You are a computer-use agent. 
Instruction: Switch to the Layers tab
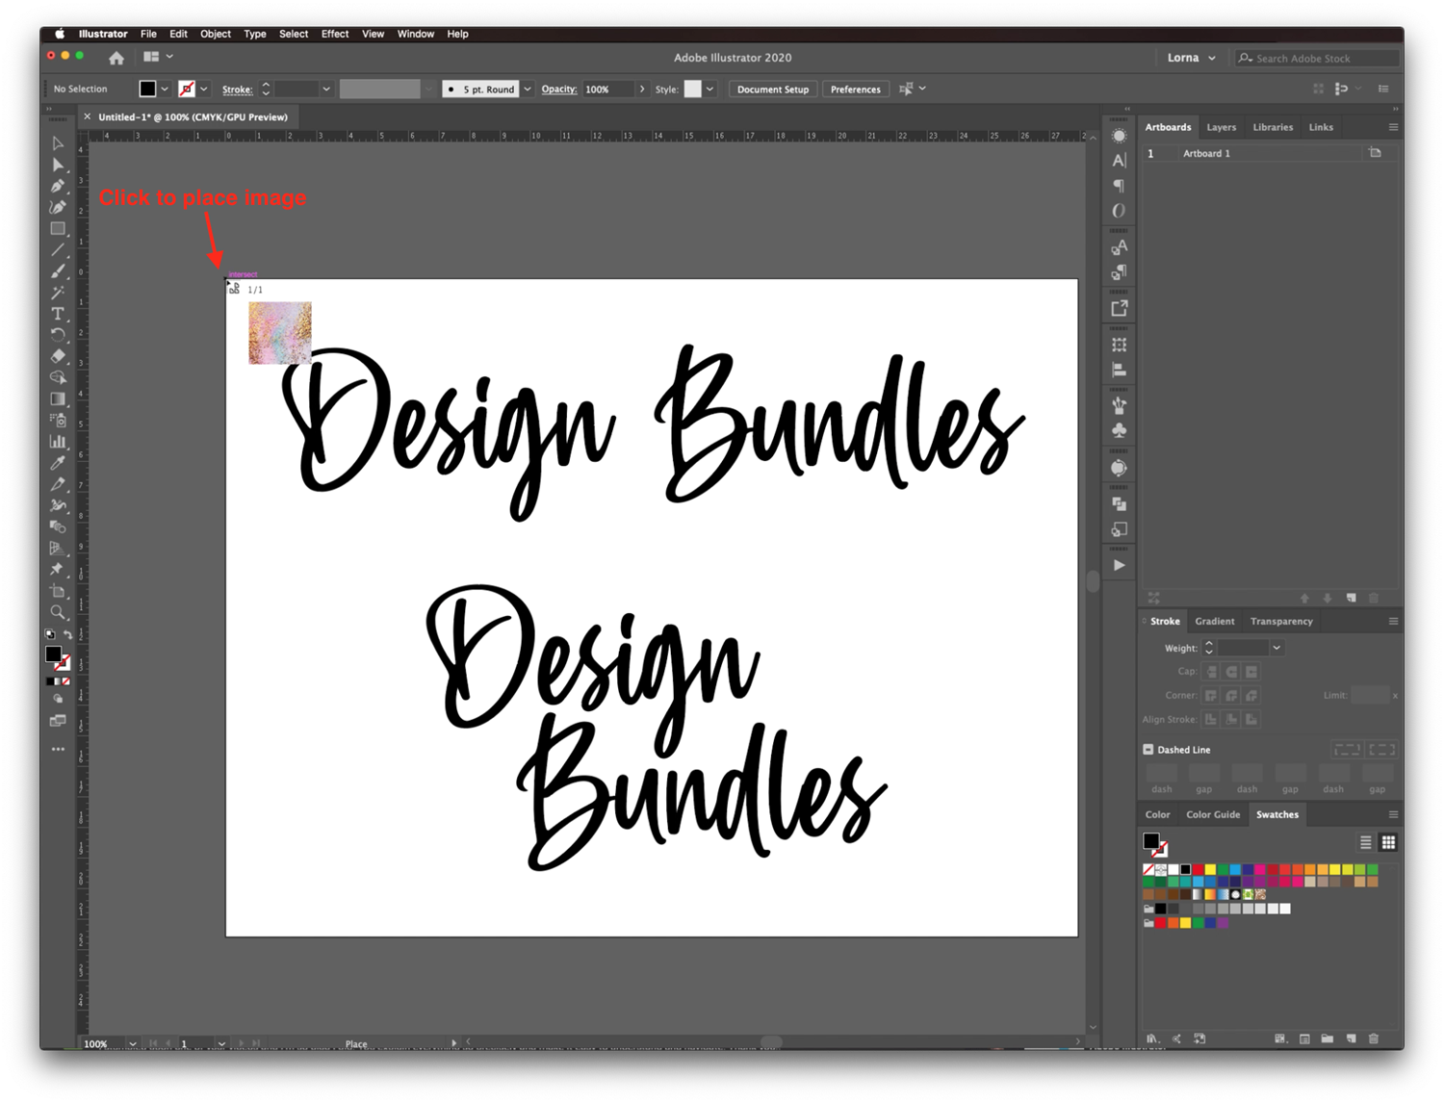click(x=1221, y=127)
